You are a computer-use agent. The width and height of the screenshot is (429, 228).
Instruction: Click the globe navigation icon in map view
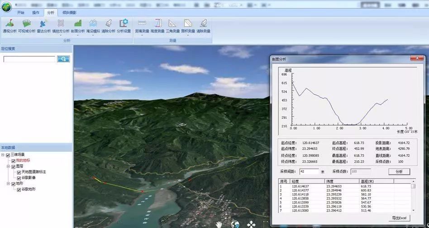[x=235, y=224]
